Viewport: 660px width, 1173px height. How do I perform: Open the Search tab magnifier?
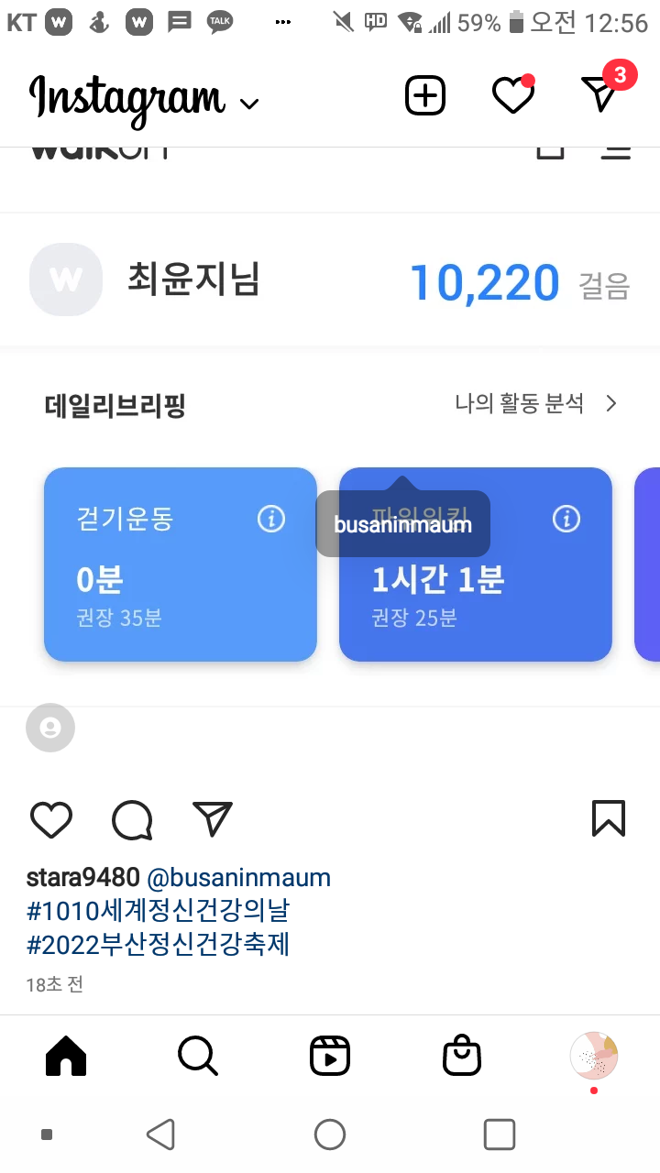(198, 1057)
